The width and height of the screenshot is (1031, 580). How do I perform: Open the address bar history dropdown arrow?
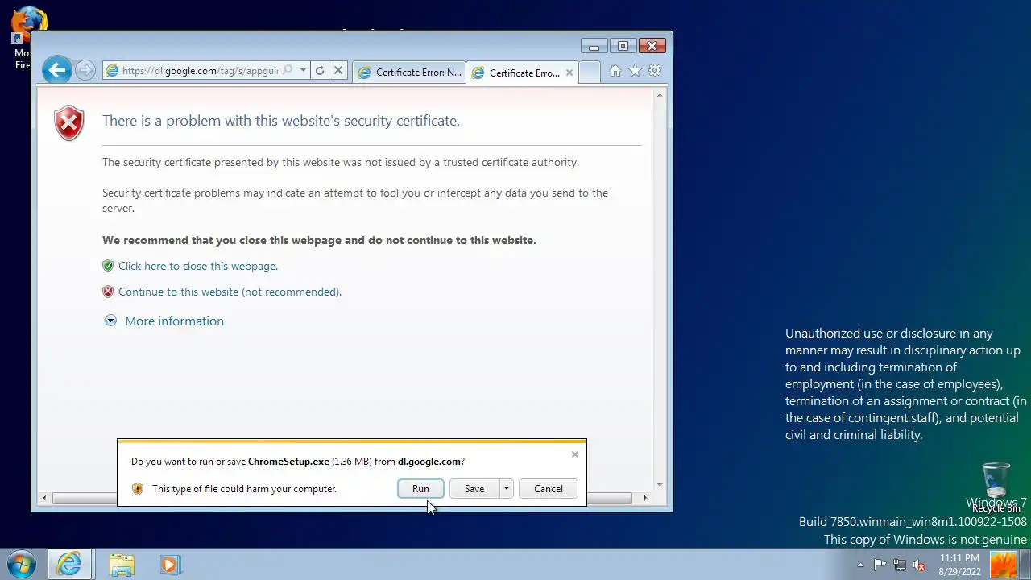click(x=303, y=71)
